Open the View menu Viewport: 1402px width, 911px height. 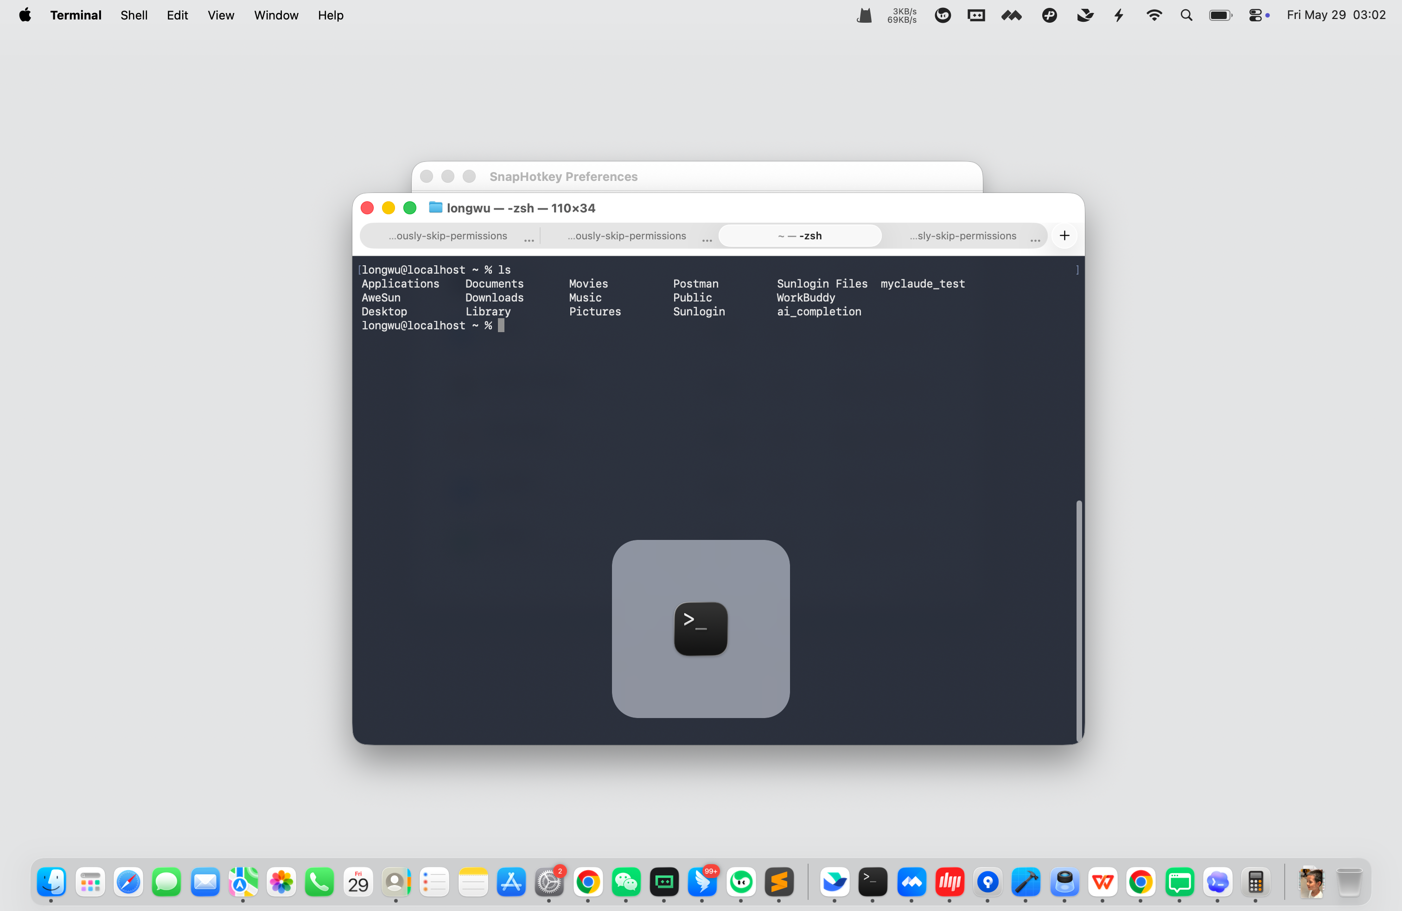click(221, 15)
